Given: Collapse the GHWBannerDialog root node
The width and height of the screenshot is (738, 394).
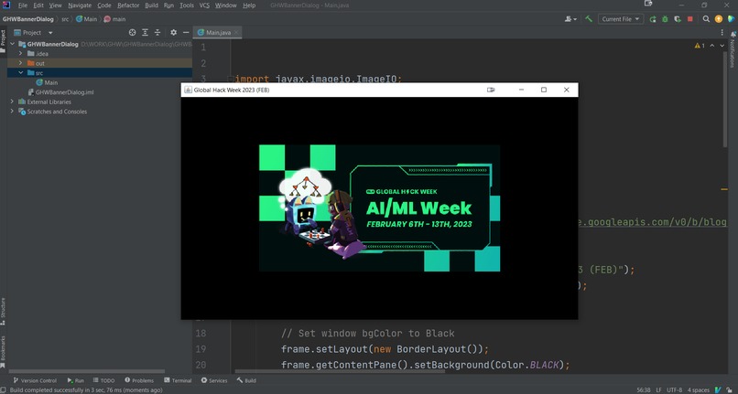Looking at the screenshot, I should click(13, 44).
